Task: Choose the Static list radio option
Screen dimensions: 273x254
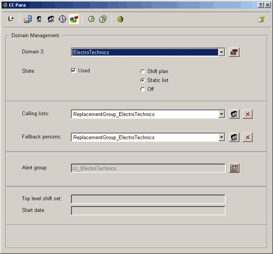Action: (x=142, y=80)
